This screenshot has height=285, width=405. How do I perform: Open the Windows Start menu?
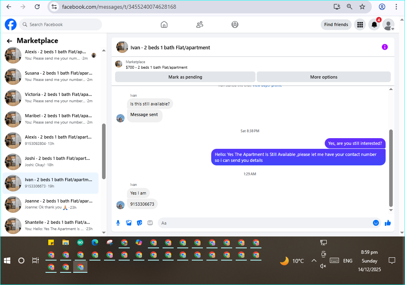[7, 261]
